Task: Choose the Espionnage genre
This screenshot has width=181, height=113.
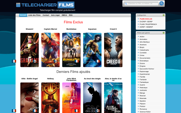Action: (144, 71)
